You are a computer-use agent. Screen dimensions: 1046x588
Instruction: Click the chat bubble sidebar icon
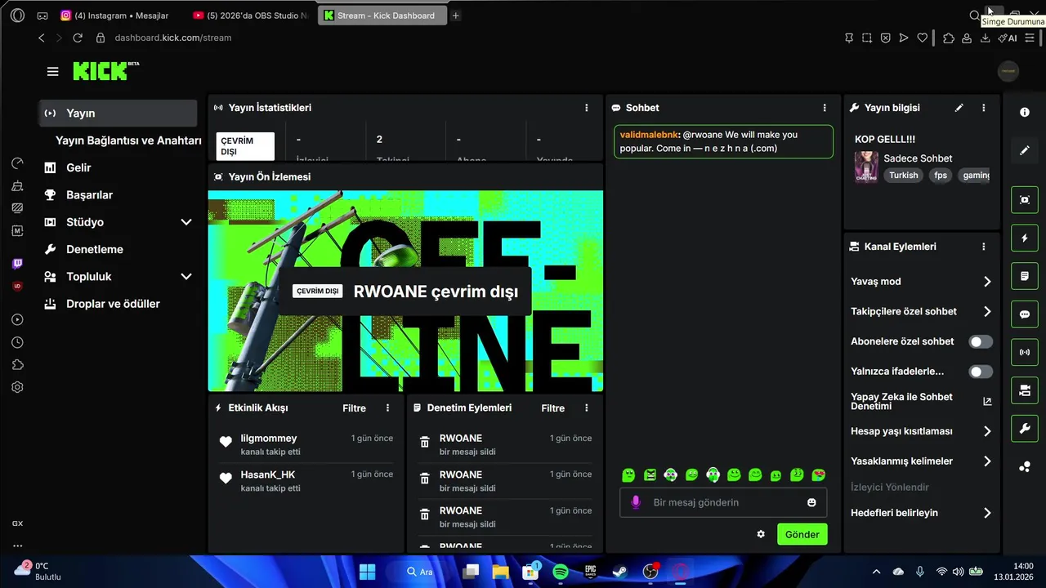[1025, 314]
